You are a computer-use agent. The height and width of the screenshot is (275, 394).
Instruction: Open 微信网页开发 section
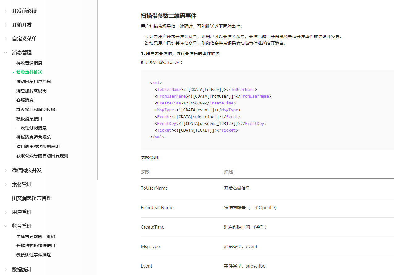pyautogui.click(x=27, y=171)
